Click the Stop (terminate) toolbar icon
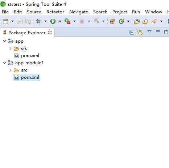The width and height of the screenshot is (169, 168). pos(82,22)
